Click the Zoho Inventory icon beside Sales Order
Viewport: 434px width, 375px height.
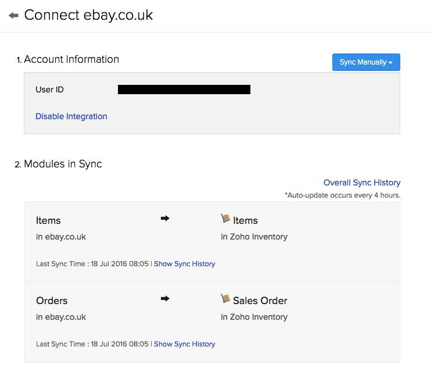point(225,299)
